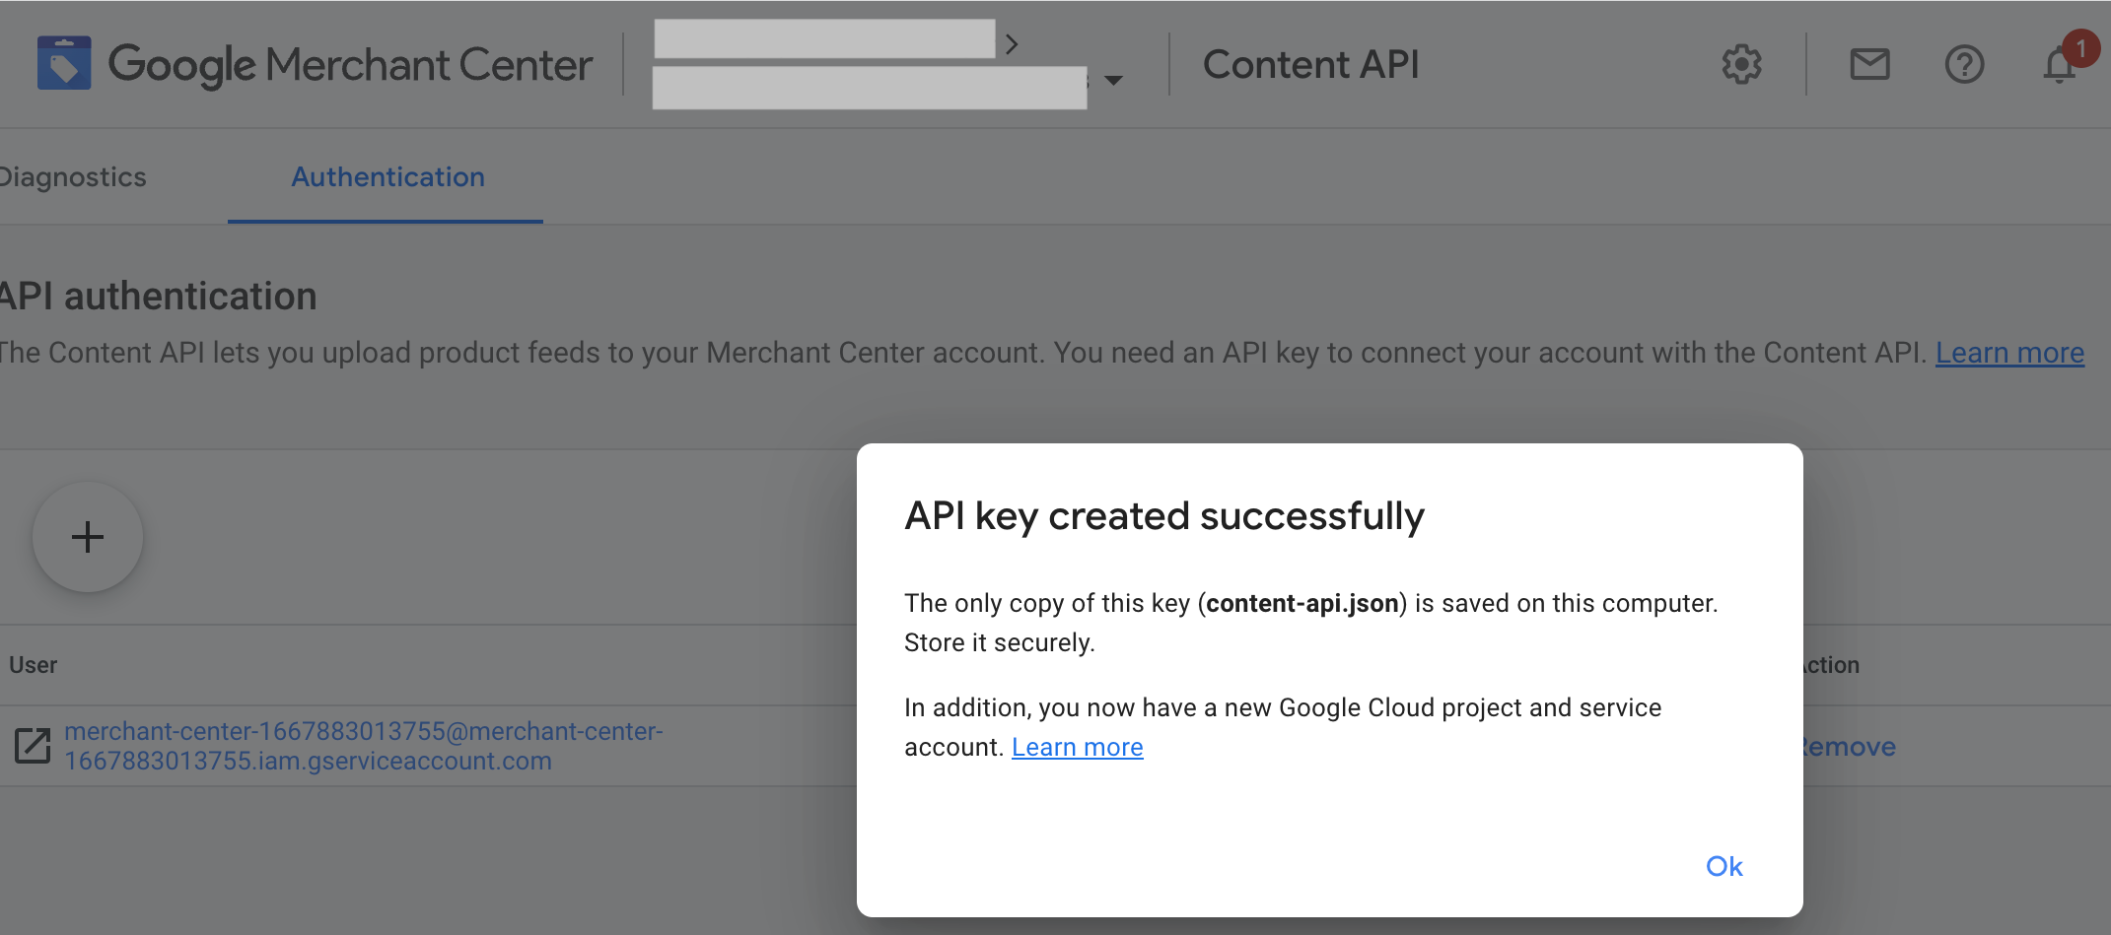Open Learn more link in API description
This screenshot has height=935, width=2111.
(2008, 353)
